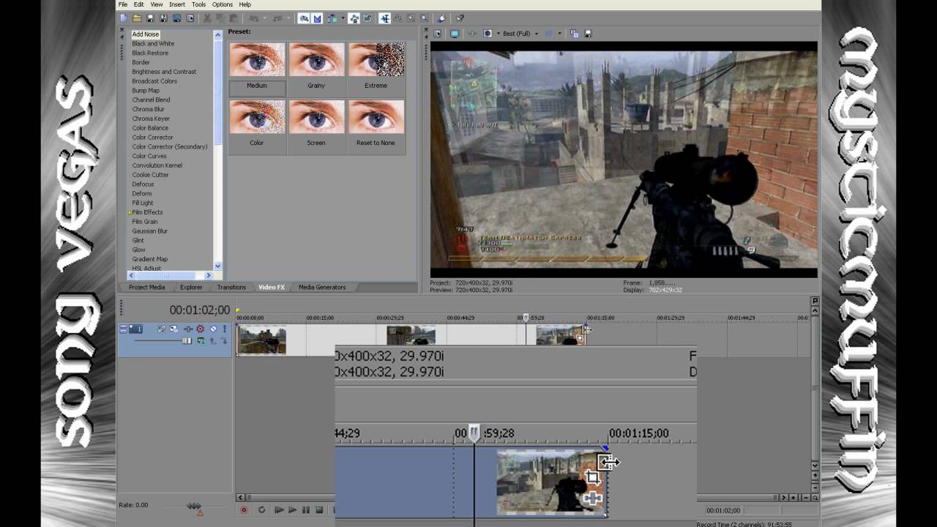Save preview snapshot to file

coord(589,34)
